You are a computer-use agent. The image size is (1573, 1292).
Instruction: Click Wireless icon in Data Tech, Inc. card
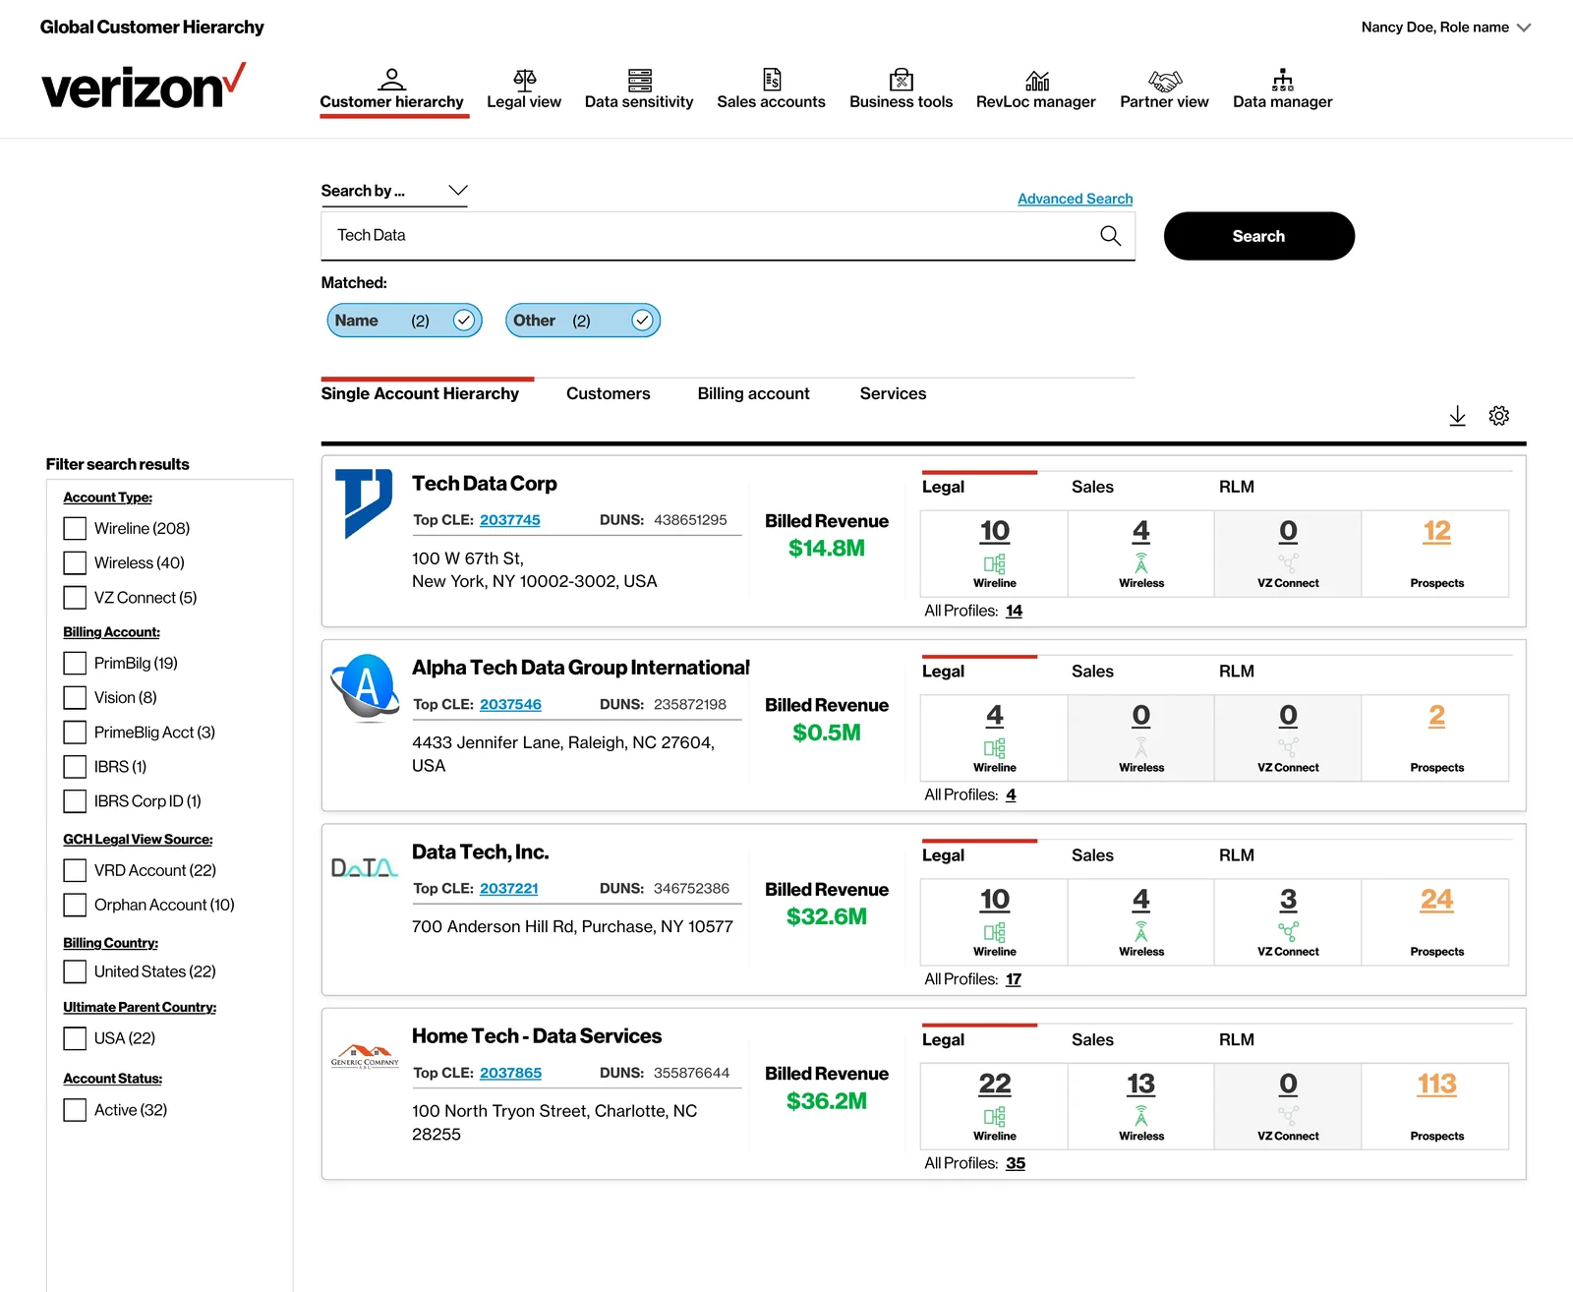pyautogui.click(x=1141, y=932)
